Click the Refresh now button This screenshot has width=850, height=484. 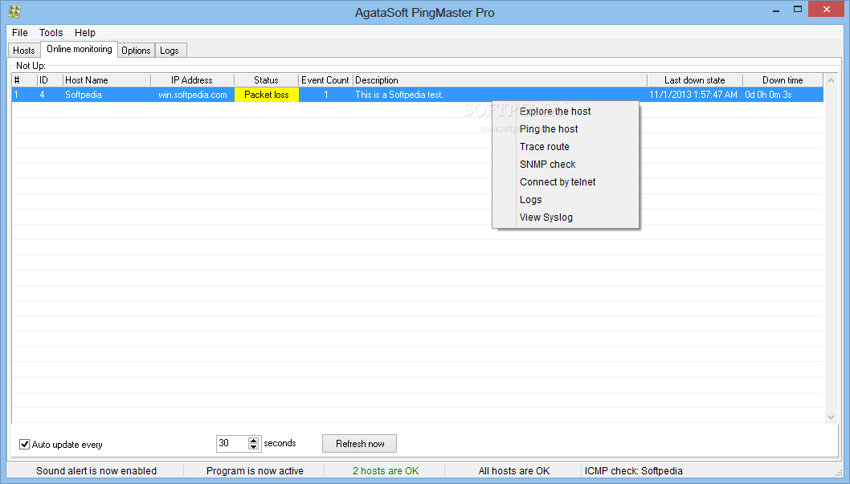[x=359, y=444]
